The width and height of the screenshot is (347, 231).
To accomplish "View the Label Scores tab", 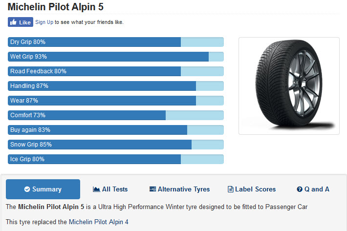I will point(252,189).
